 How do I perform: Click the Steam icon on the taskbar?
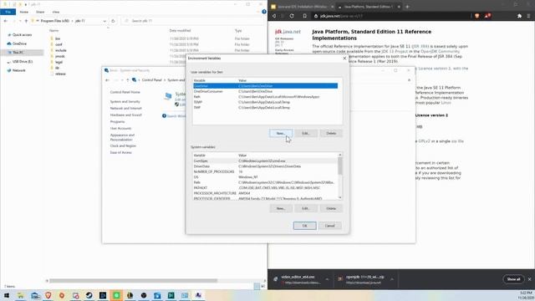(89, 295)
